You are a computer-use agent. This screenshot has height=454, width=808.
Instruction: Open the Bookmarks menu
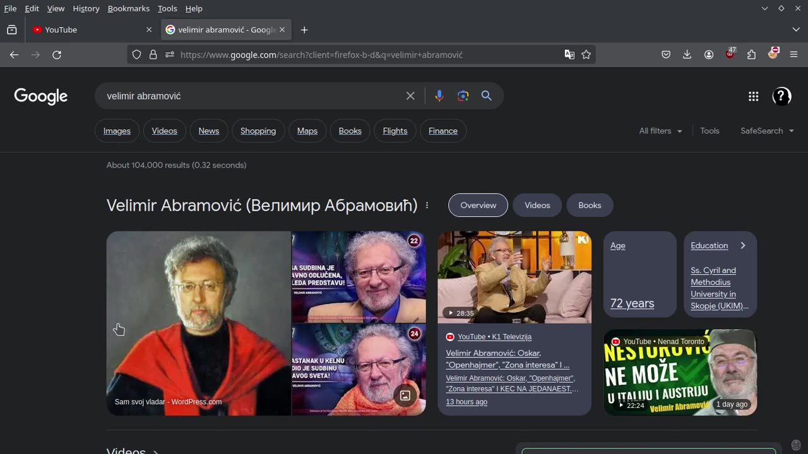tap(129, 8)
